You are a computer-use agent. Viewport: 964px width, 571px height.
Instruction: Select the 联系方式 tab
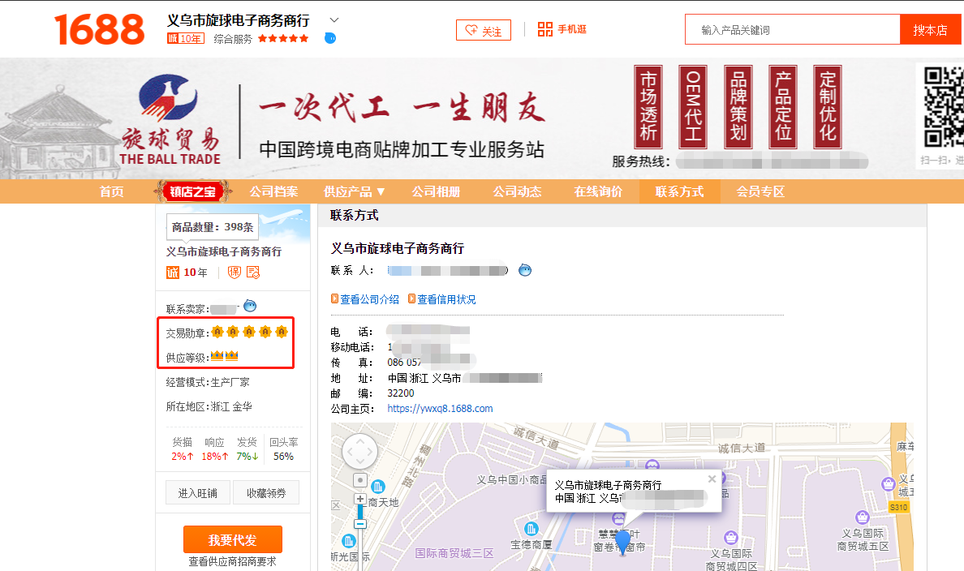(679, 191)
